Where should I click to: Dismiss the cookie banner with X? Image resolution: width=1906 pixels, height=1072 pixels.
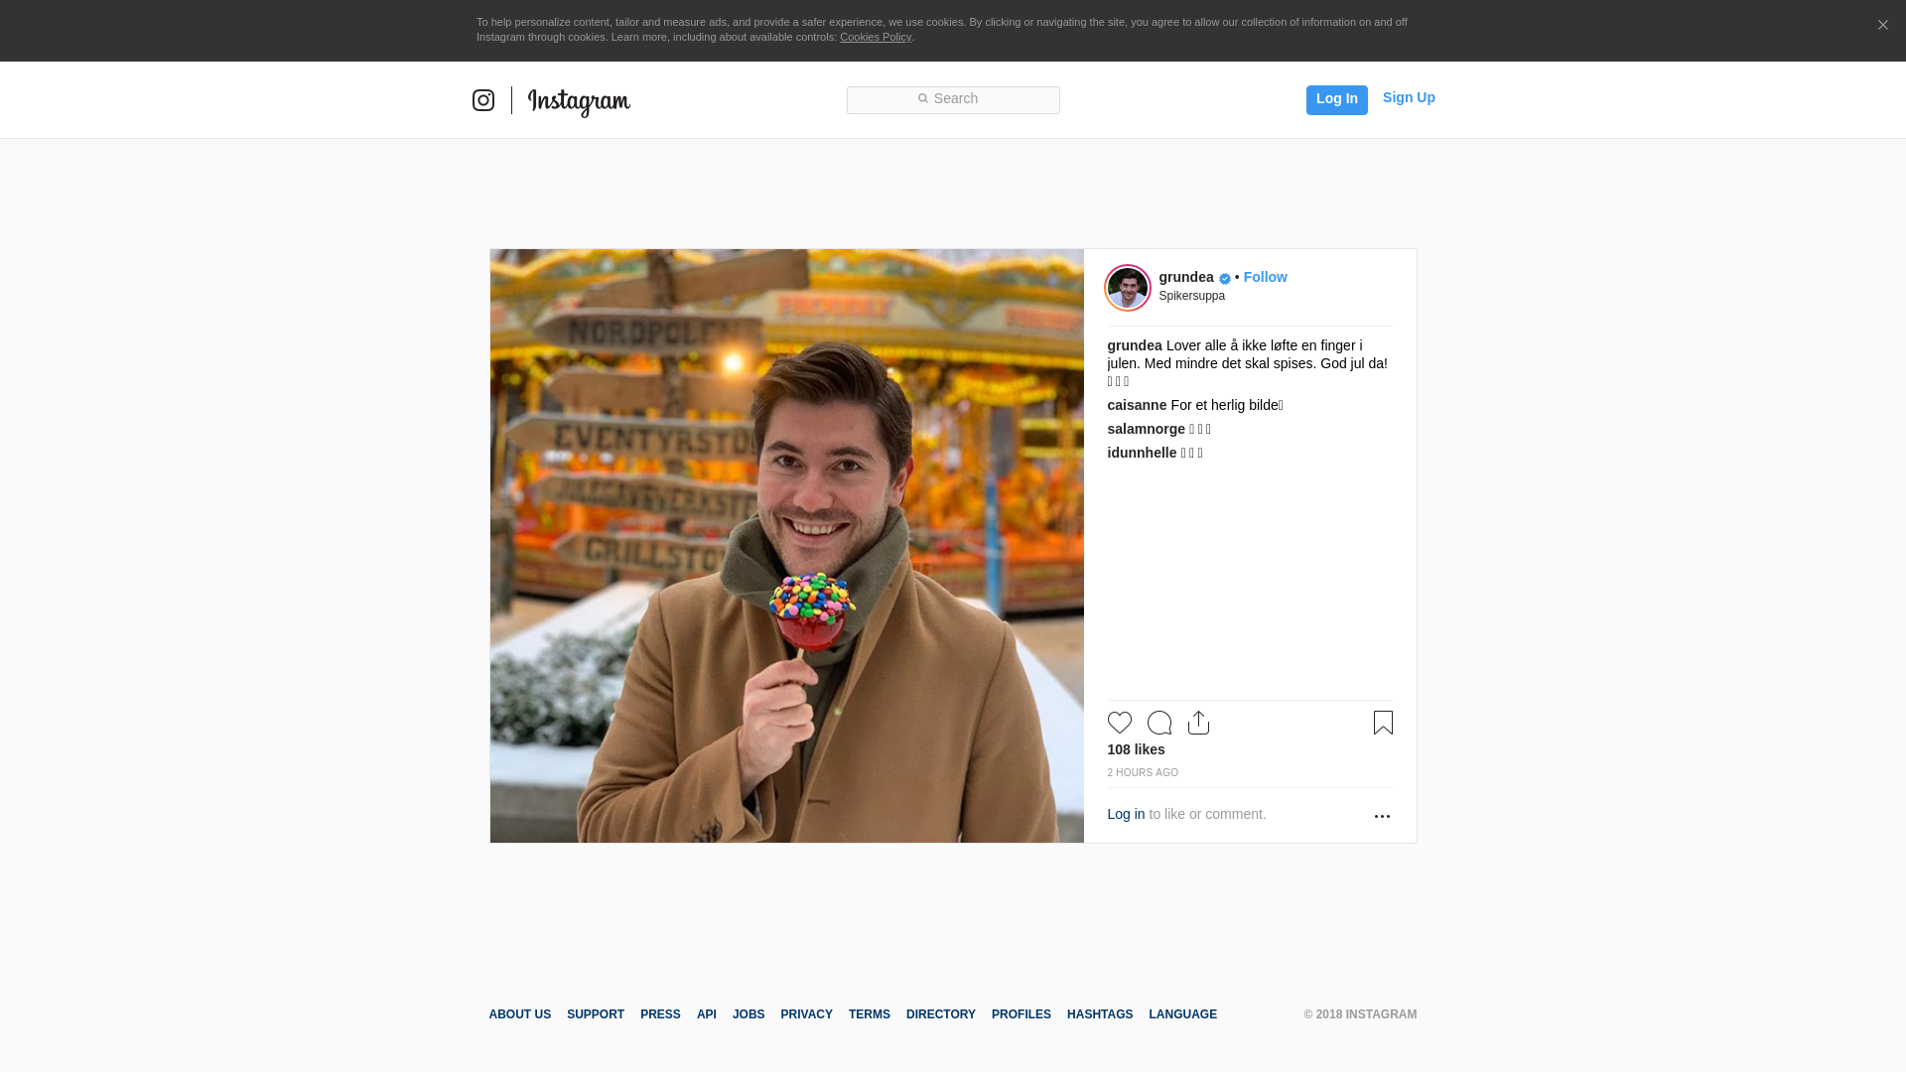(x=1882, y=26)
